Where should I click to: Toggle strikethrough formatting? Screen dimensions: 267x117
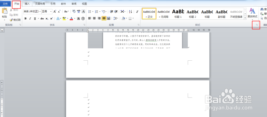[x=42, y=18]
